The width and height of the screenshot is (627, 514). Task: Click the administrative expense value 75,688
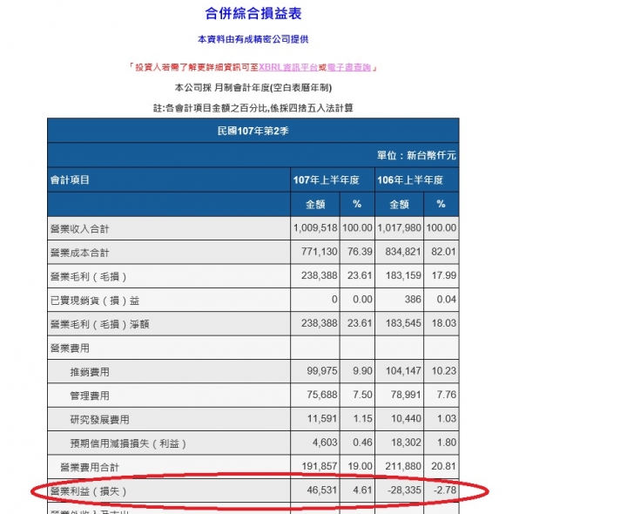322,395
